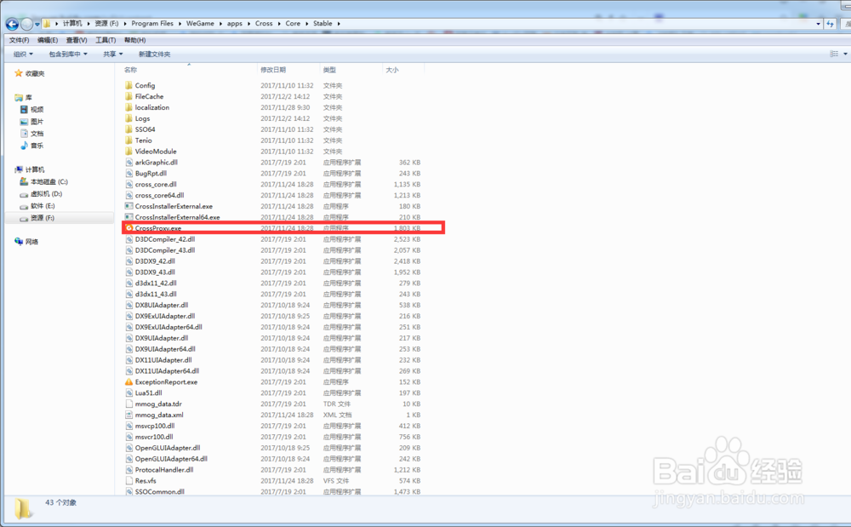Select Lua51.dll file icon
Screen dimensions: 851x527
pyautogui.click(x=129, y=393)
